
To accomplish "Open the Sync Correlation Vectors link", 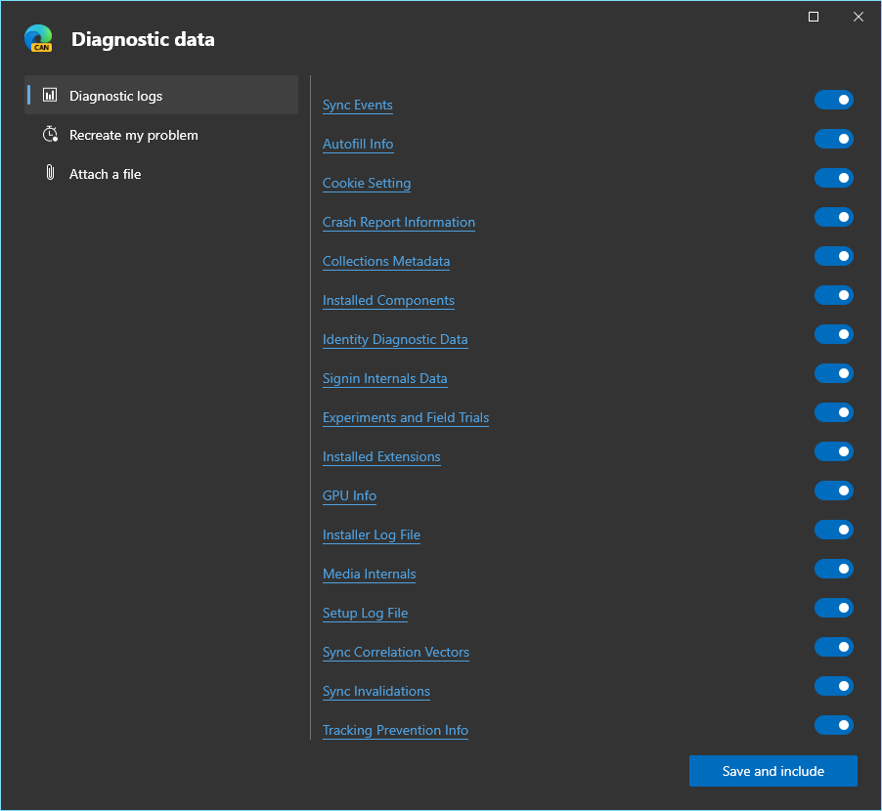I will [396, 652].
